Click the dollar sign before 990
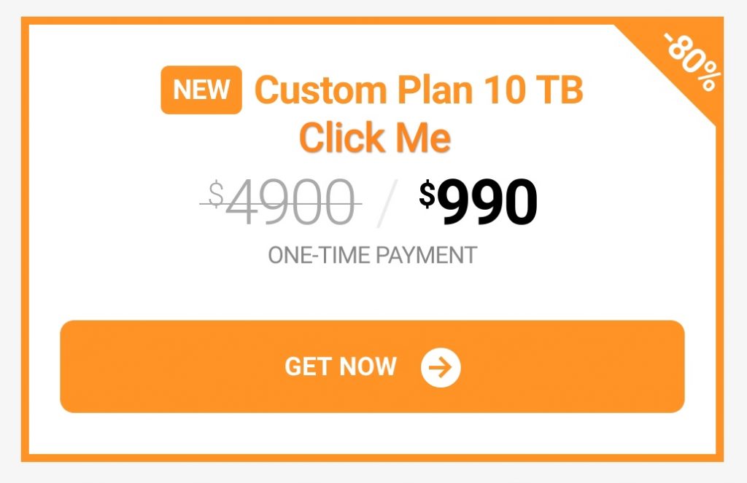747x483 pixels. point(427,195)
